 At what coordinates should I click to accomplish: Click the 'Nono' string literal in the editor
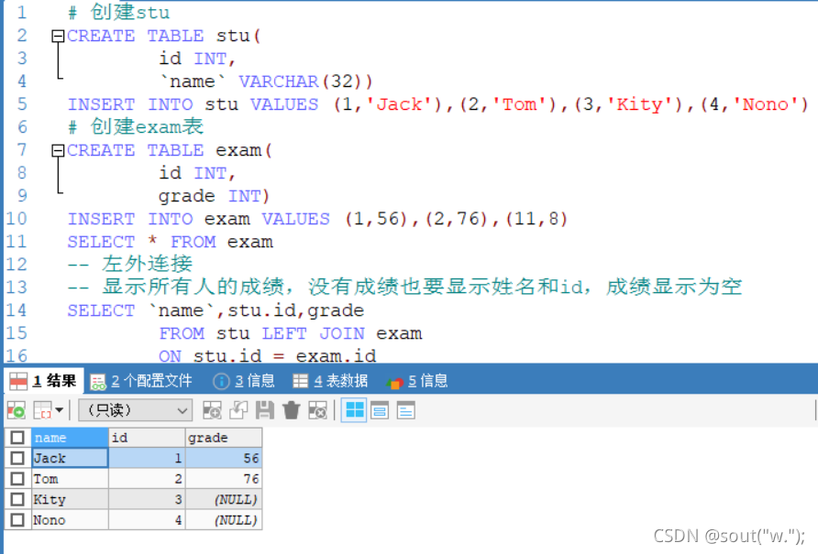(765, 104)
